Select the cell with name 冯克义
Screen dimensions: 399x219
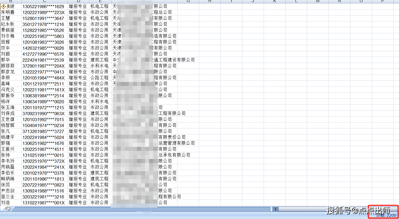[11, 89]
